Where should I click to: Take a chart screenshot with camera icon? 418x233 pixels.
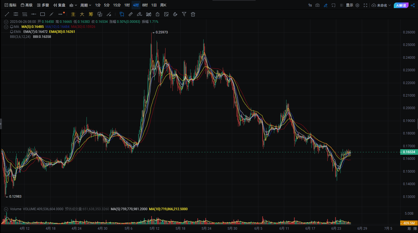tap(318, 5)
